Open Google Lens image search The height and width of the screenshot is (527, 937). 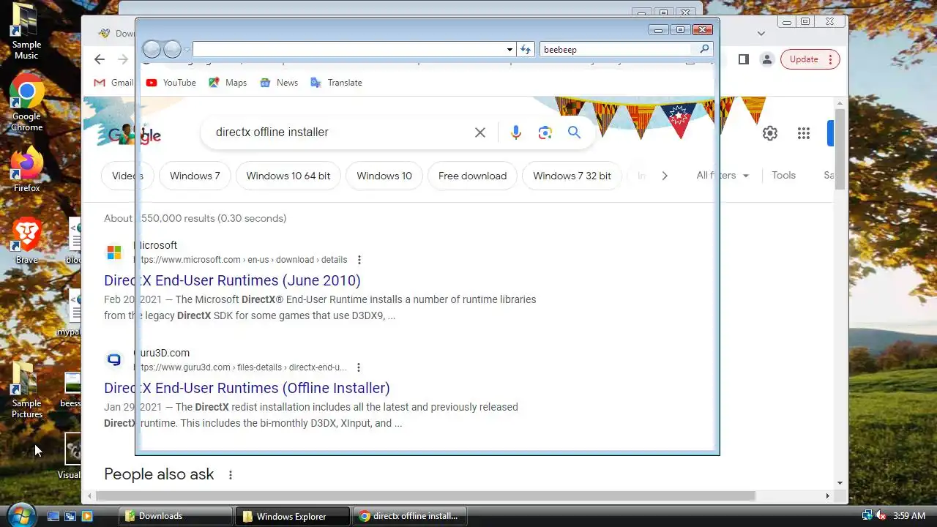coord(545,132)
